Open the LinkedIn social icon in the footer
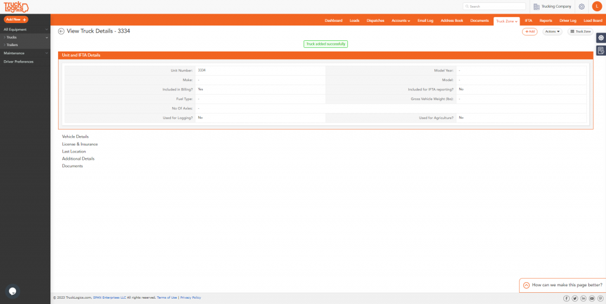The width and height of the screenshot is (606, 304). (583, 298)
